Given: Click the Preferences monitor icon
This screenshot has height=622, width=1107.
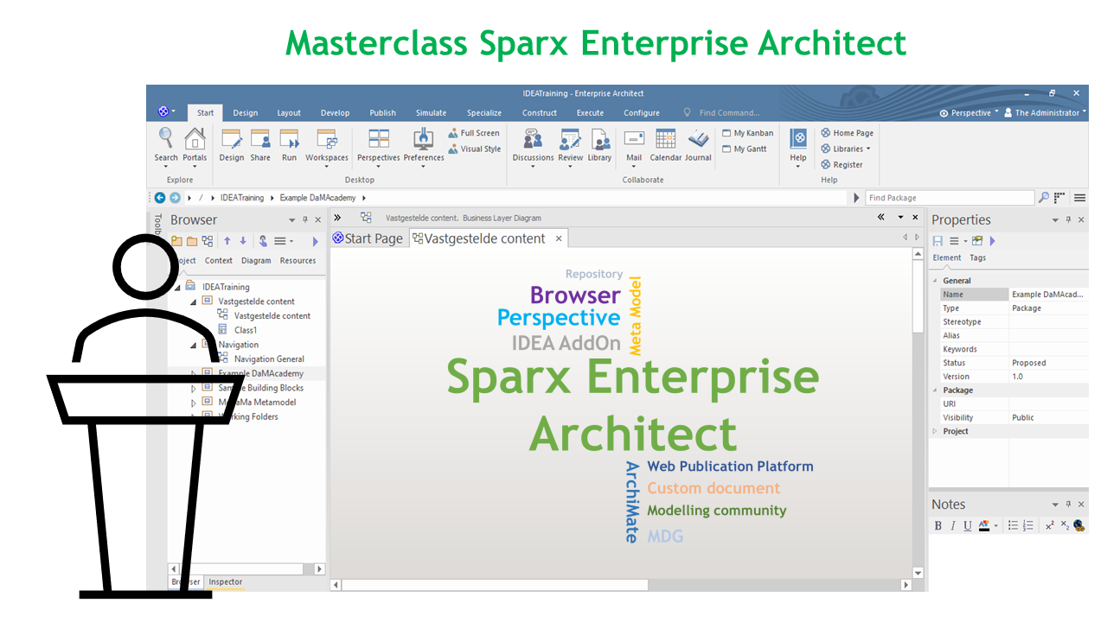Looking at the screenshot, I should click(x=424, y=139).
